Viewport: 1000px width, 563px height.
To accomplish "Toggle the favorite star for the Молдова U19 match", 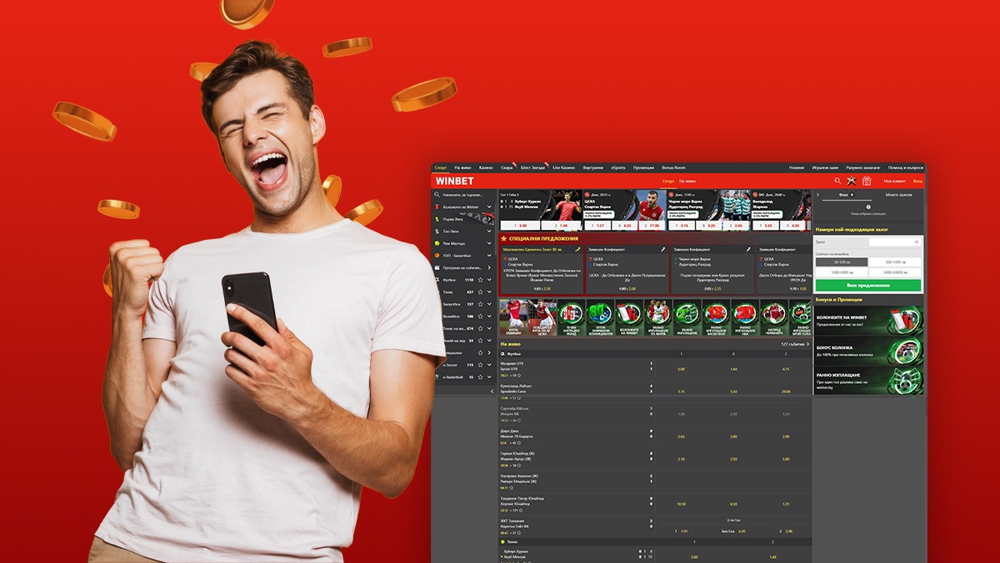I will point(518,376).
